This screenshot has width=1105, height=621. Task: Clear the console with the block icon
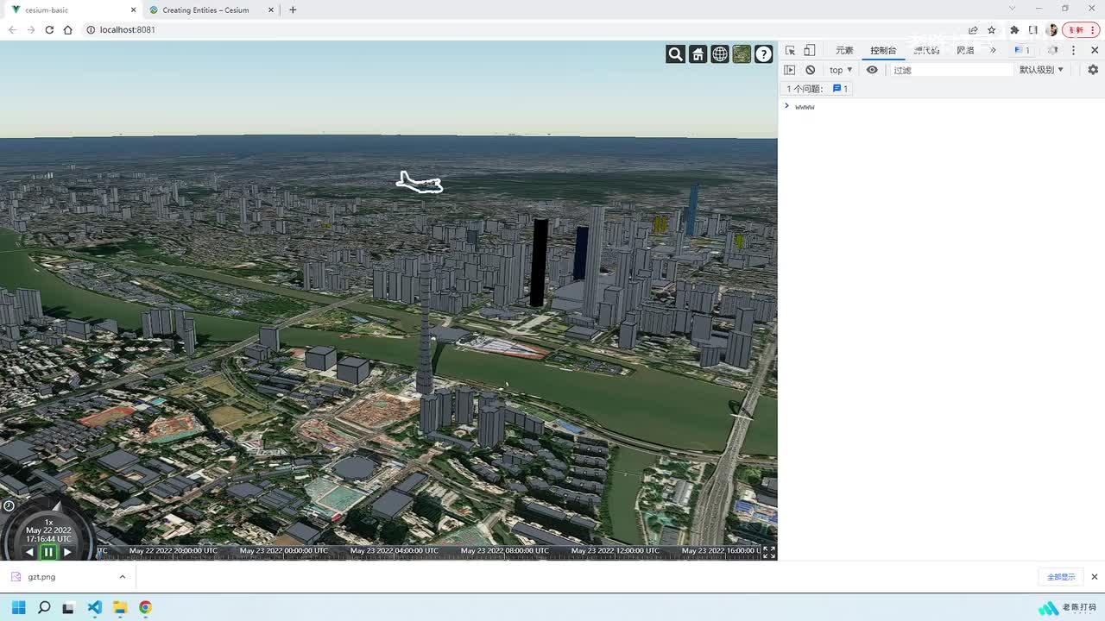pos(810,70)
